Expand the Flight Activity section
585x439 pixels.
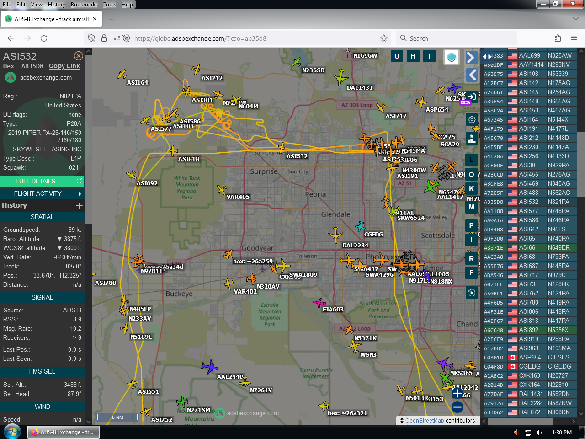pos(42,194)
